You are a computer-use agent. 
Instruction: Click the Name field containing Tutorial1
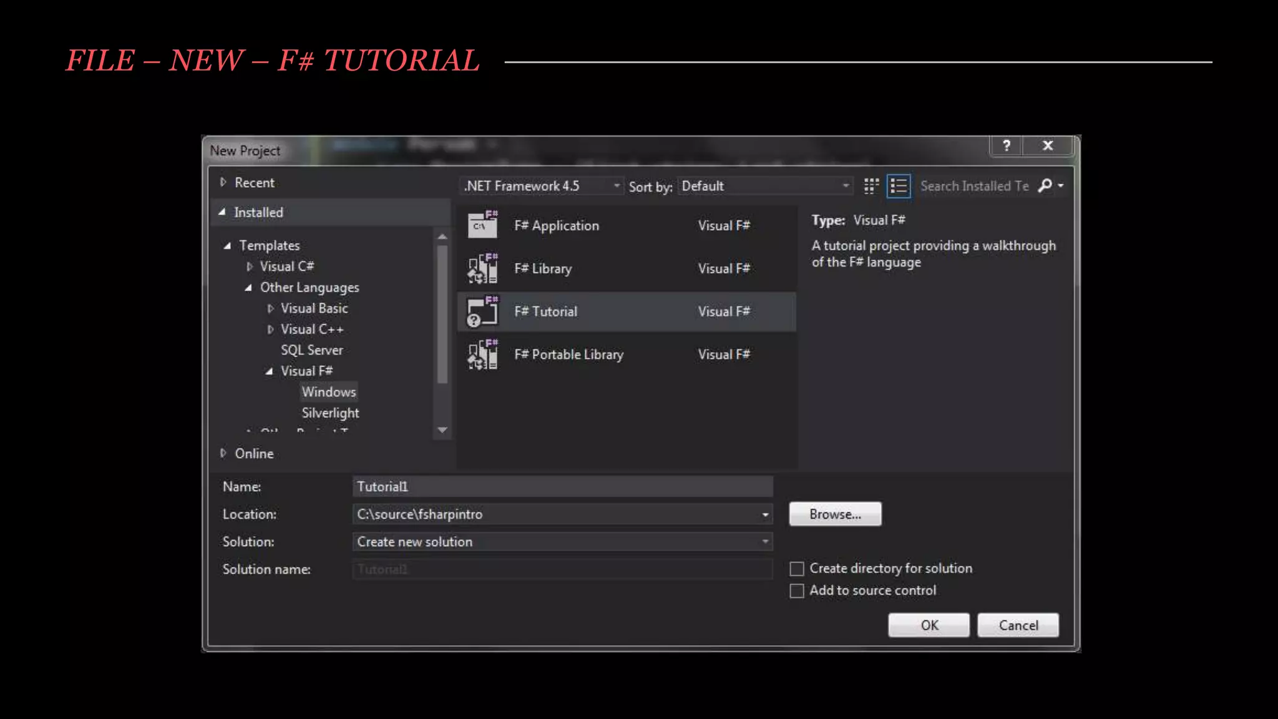click(562, 487)
